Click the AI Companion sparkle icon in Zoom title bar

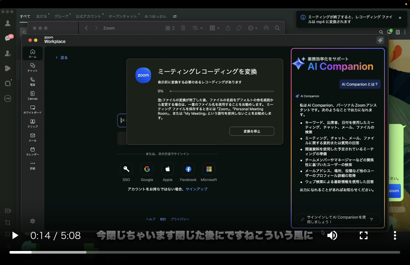tap(380, 40)
